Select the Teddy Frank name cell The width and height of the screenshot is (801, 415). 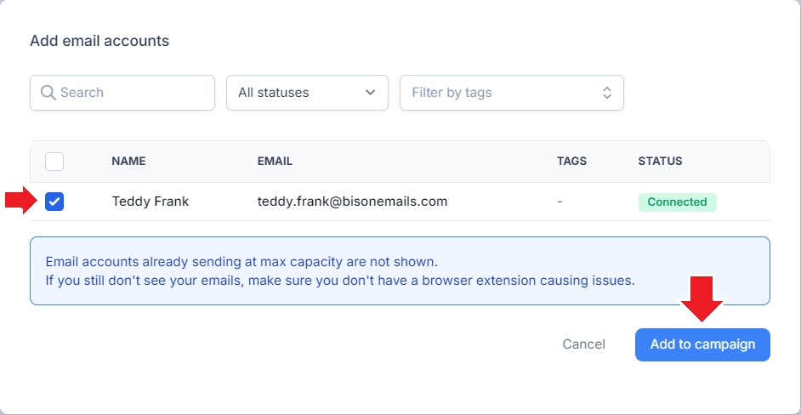coord(151,202)
